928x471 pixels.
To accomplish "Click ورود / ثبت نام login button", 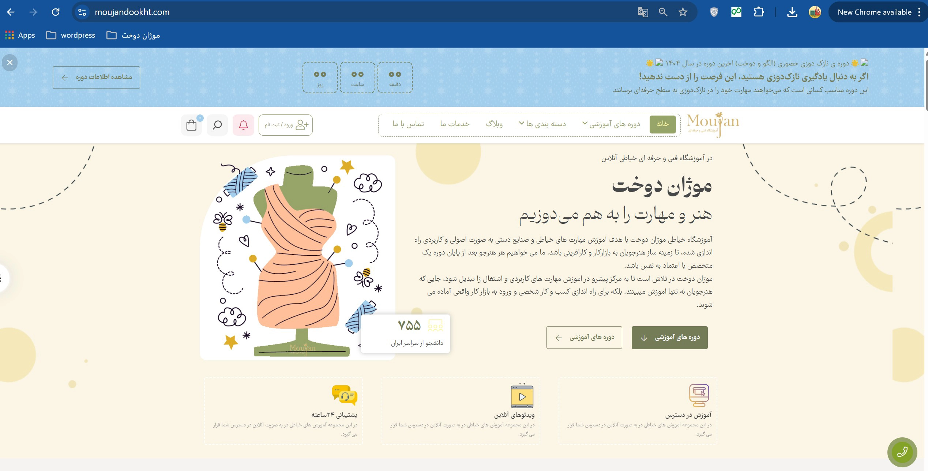I will pyautogui.click(x=286, y=125).
